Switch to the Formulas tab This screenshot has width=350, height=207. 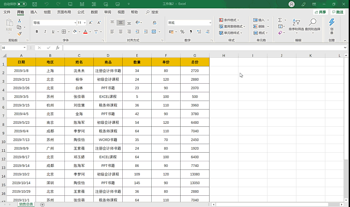[x=81, y=12]
